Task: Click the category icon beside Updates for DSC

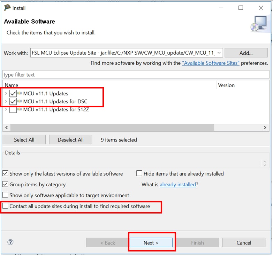Action: click(x=20, y=101)
